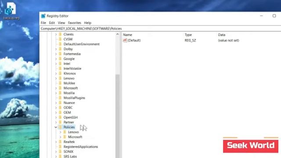This screenshot has width=281, height=158.
Task: Select the Partner folder icon
Action: tap(60, 122)
